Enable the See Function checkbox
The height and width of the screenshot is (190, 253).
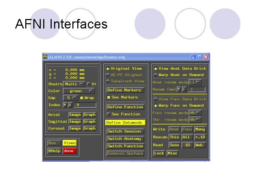click(x=109, y=114)
